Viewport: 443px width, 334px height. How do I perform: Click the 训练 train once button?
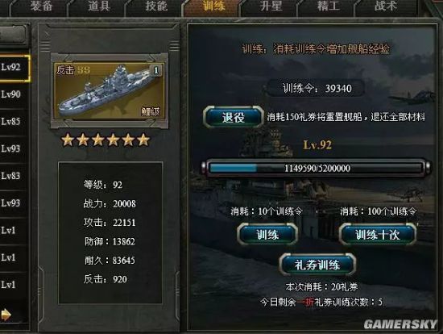(x=267, y=235)
